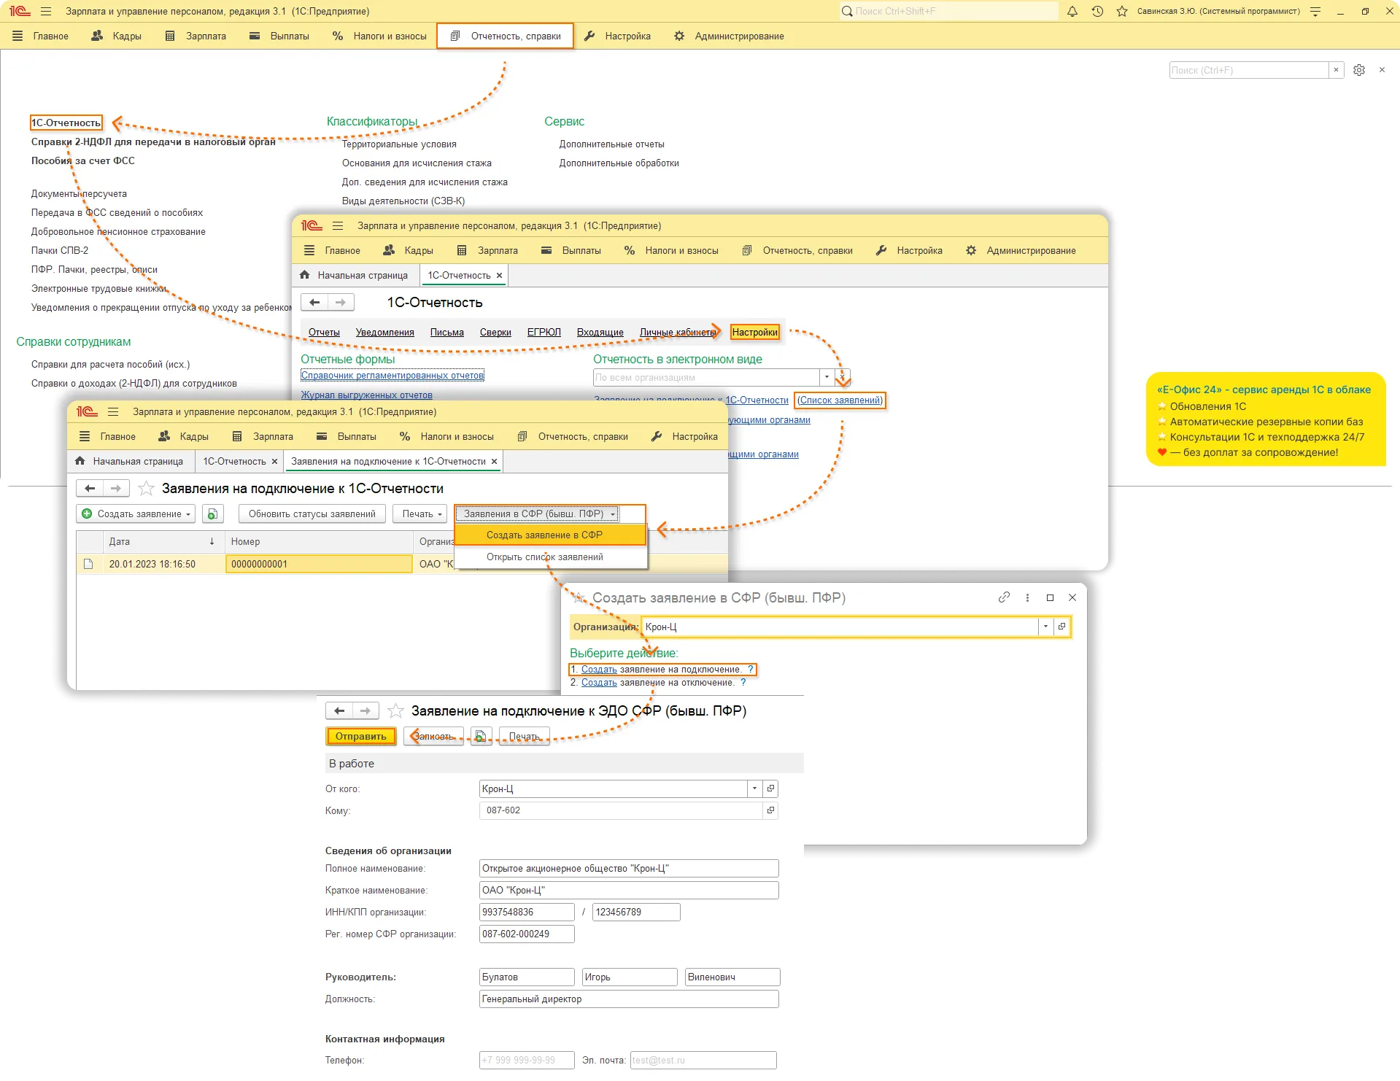
Task: Open Кому 087-602 record button
Action: (x=770, y=810)
